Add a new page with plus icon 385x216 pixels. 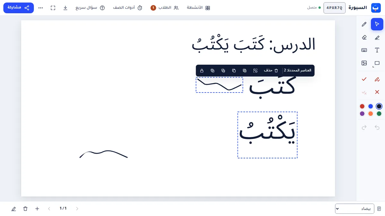[37, 209]
